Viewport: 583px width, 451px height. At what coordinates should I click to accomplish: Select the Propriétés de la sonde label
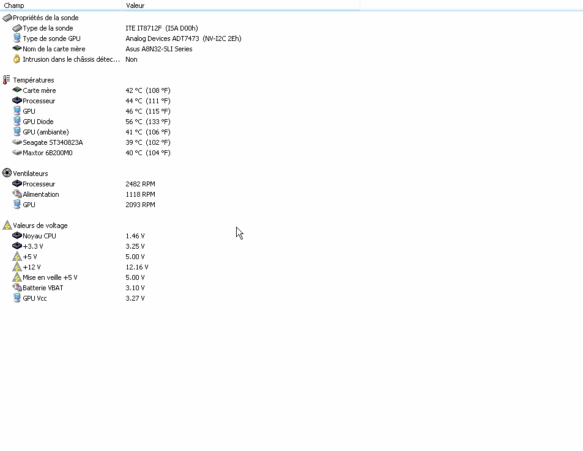pyautogui.click(x=46, y=18)
